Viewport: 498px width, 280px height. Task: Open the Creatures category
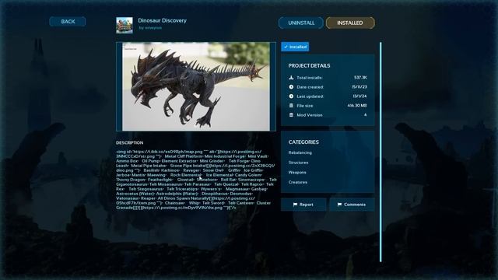pyautogui.click(x=297, y=182)
